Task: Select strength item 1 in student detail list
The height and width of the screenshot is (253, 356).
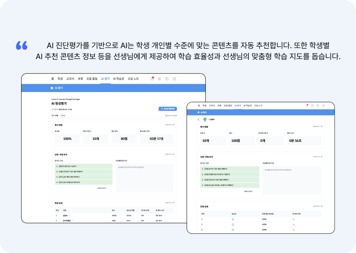Action: tap(230, 169)
